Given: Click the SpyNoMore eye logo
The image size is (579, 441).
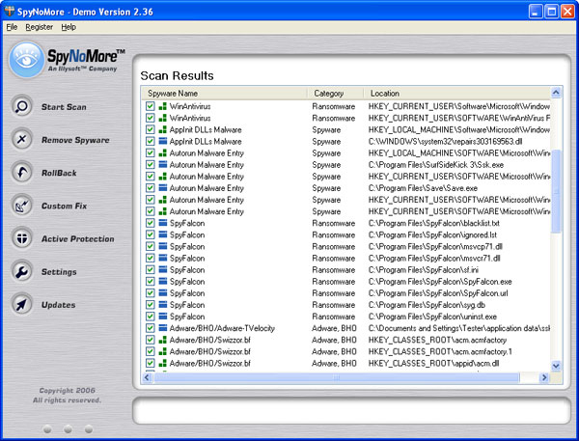Looking at the screenshot, I should [27, 60].
